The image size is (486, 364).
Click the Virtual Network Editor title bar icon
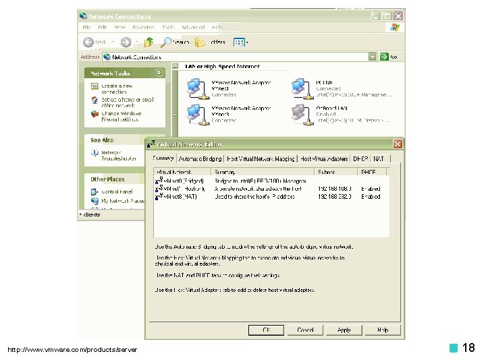(x=151, y=144)
